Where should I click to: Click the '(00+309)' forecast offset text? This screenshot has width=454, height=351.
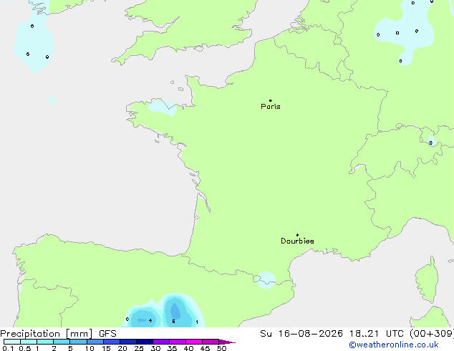432,334
